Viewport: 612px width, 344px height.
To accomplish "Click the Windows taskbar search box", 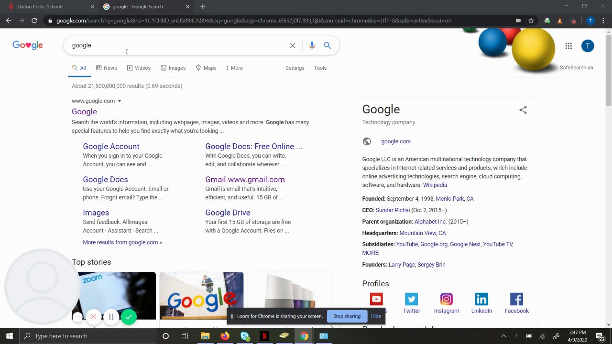I will [x=88, y=336].
